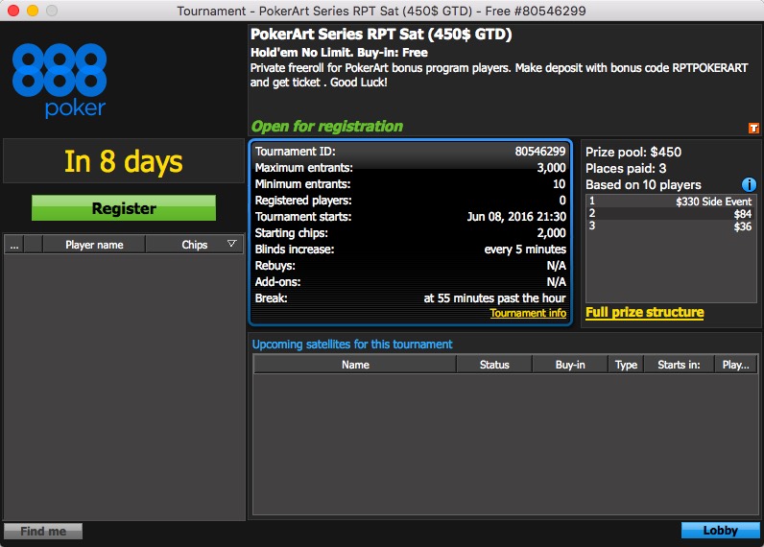
Task: Click the blue info icon beside Based on 10 players
Action: (x=749, y=184)
